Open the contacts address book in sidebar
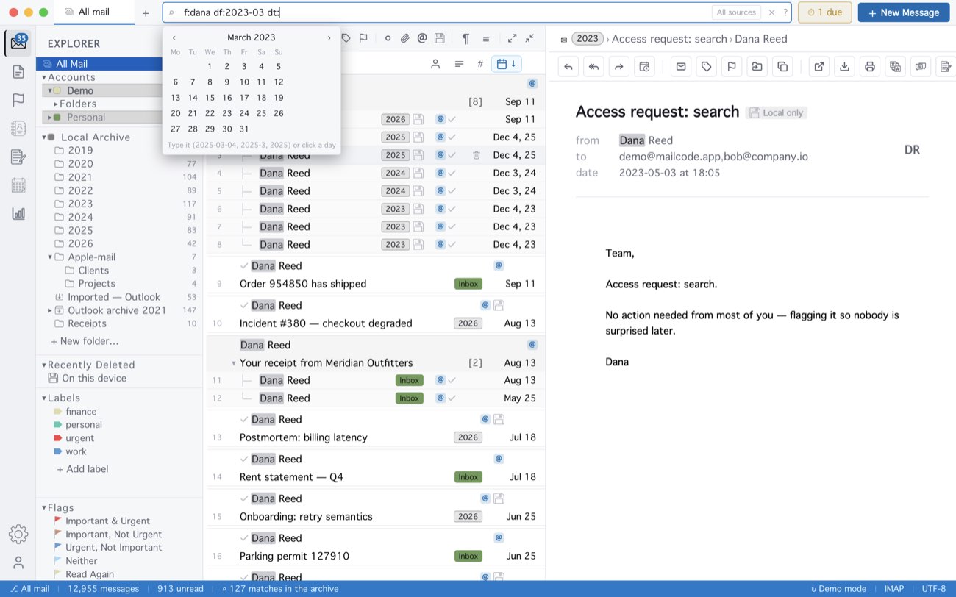 [x=18, y=128]
